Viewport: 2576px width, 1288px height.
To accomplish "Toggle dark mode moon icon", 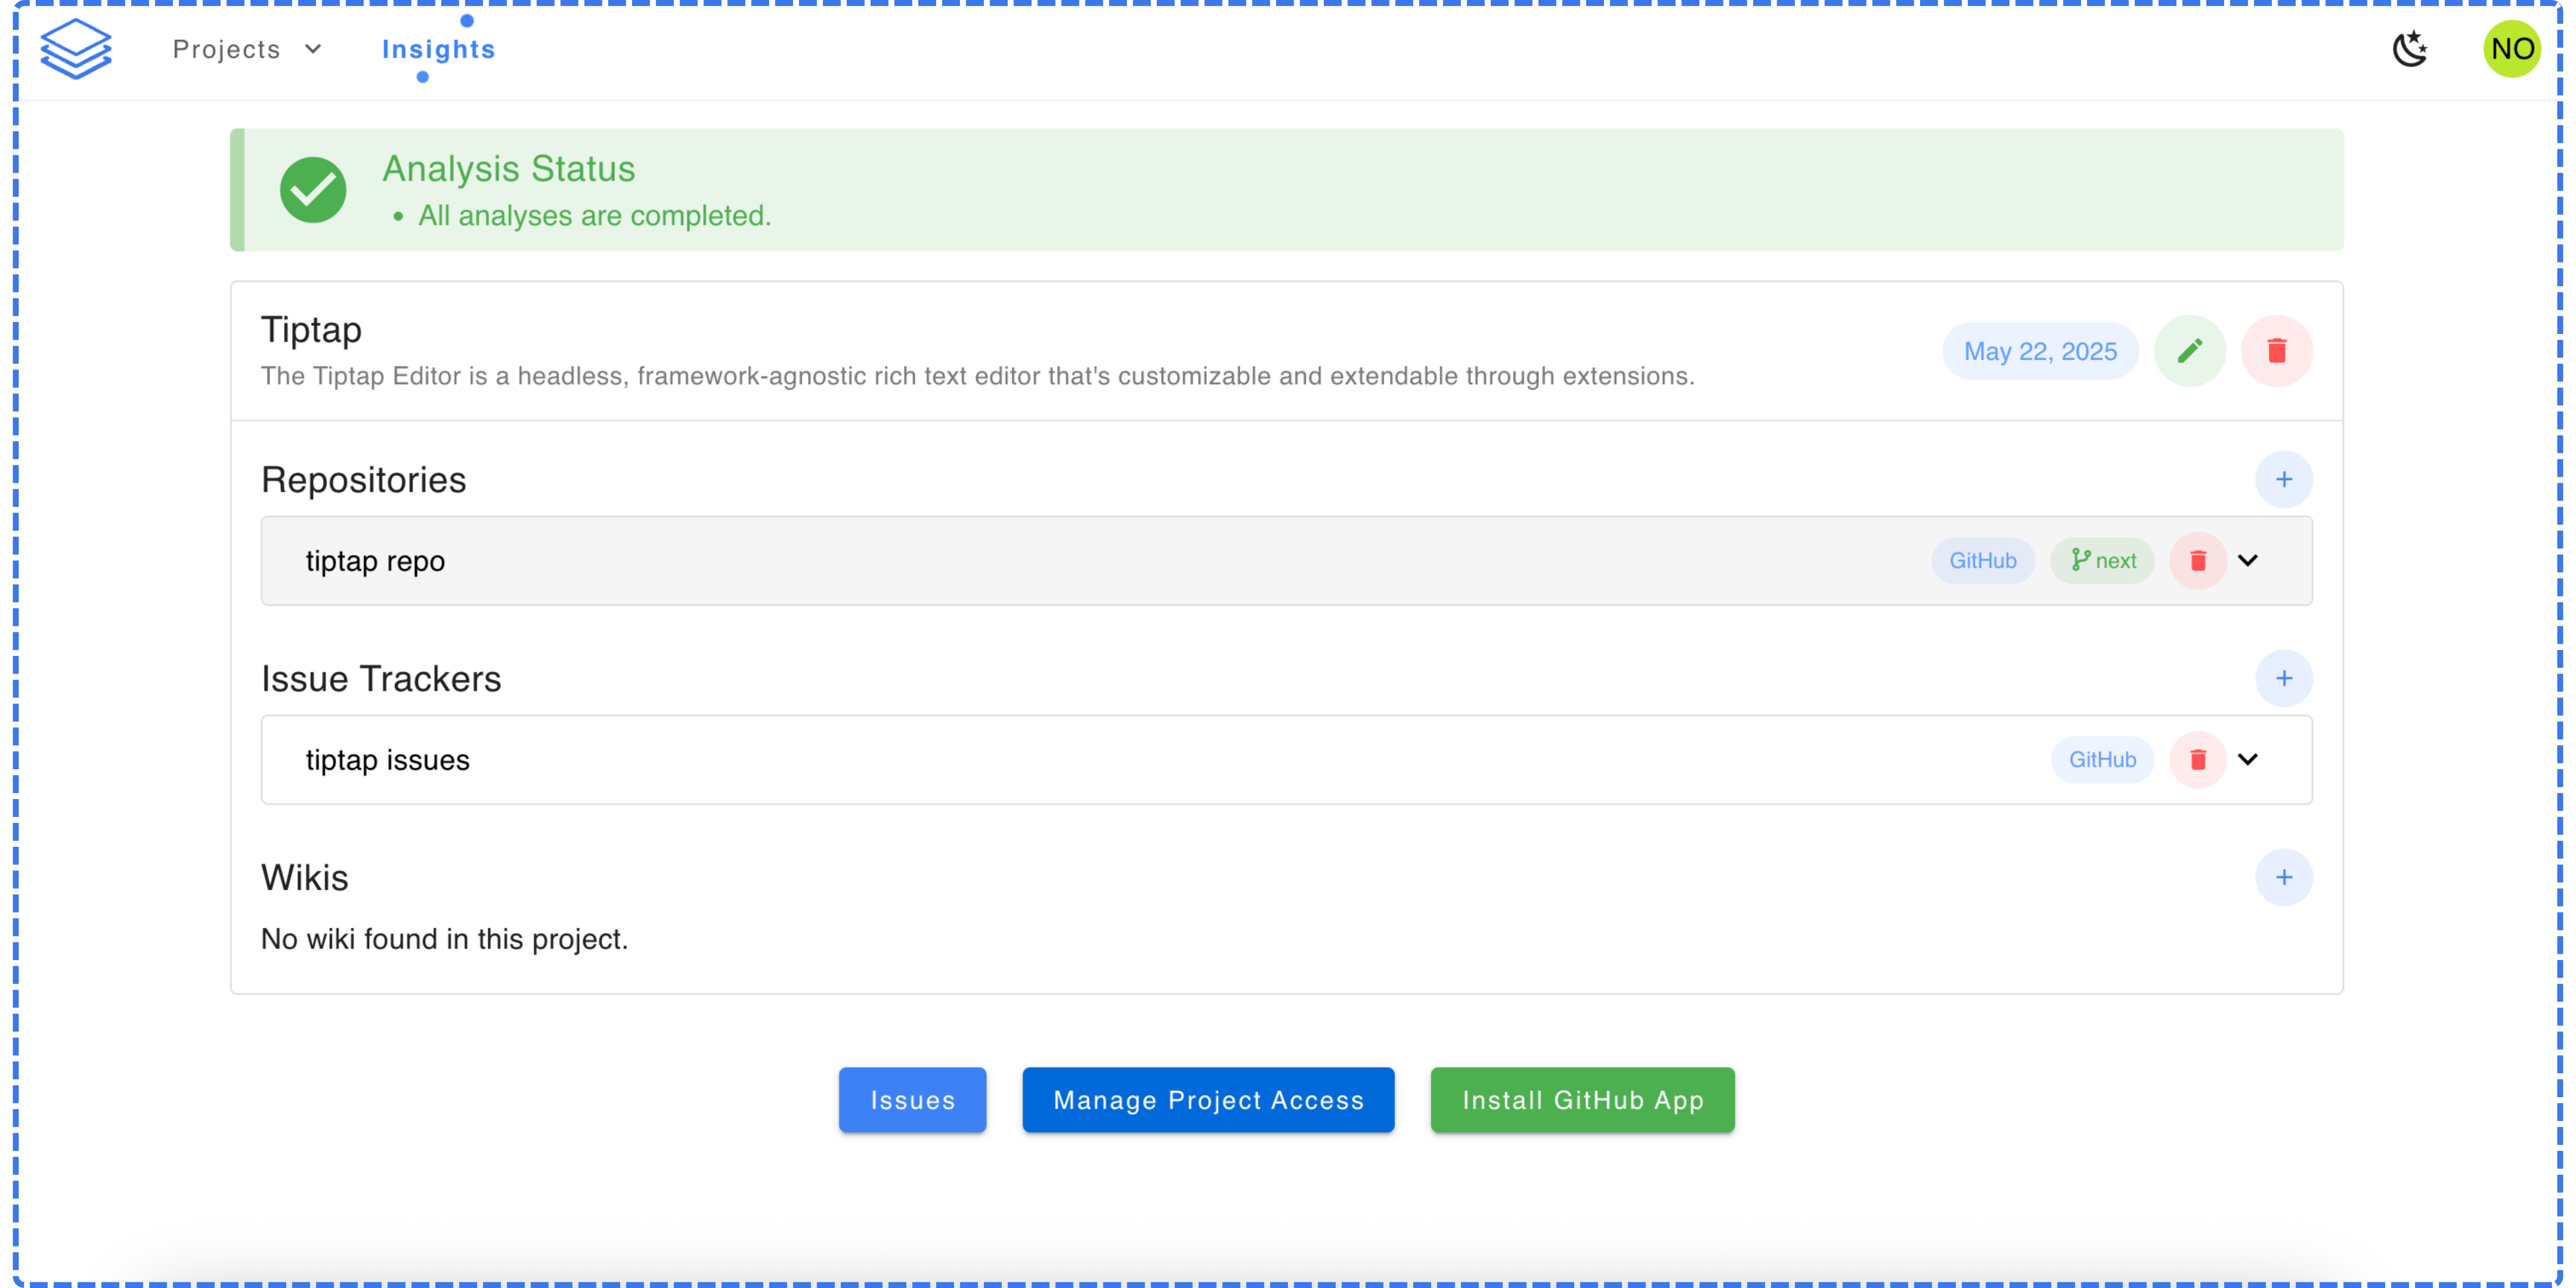I will (2410, 49).
